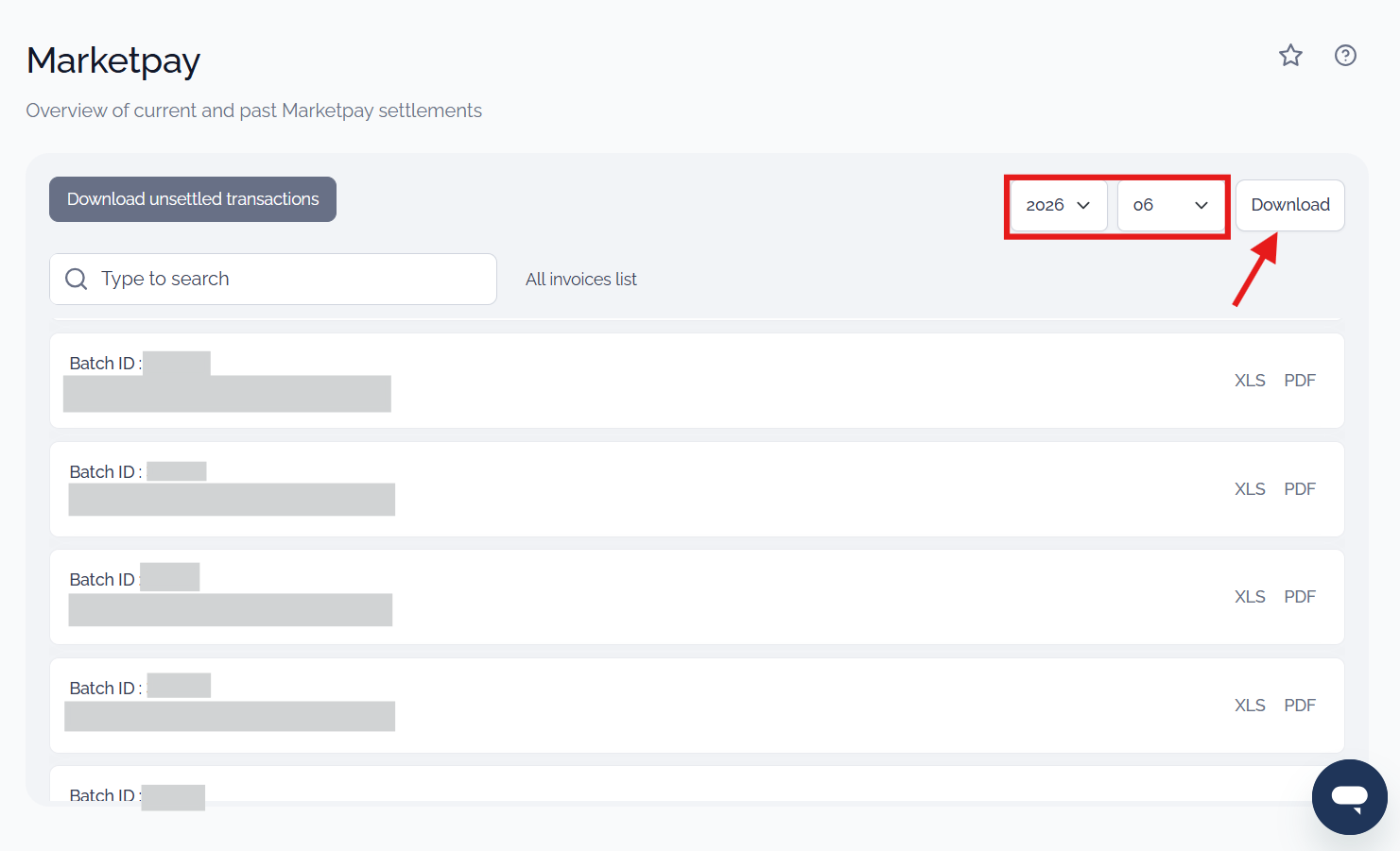Click the Marketpay settlements overview subtitle
The height and width of the screenshot is (851, 1400).
pyautogui.click(x=254, y=111)
